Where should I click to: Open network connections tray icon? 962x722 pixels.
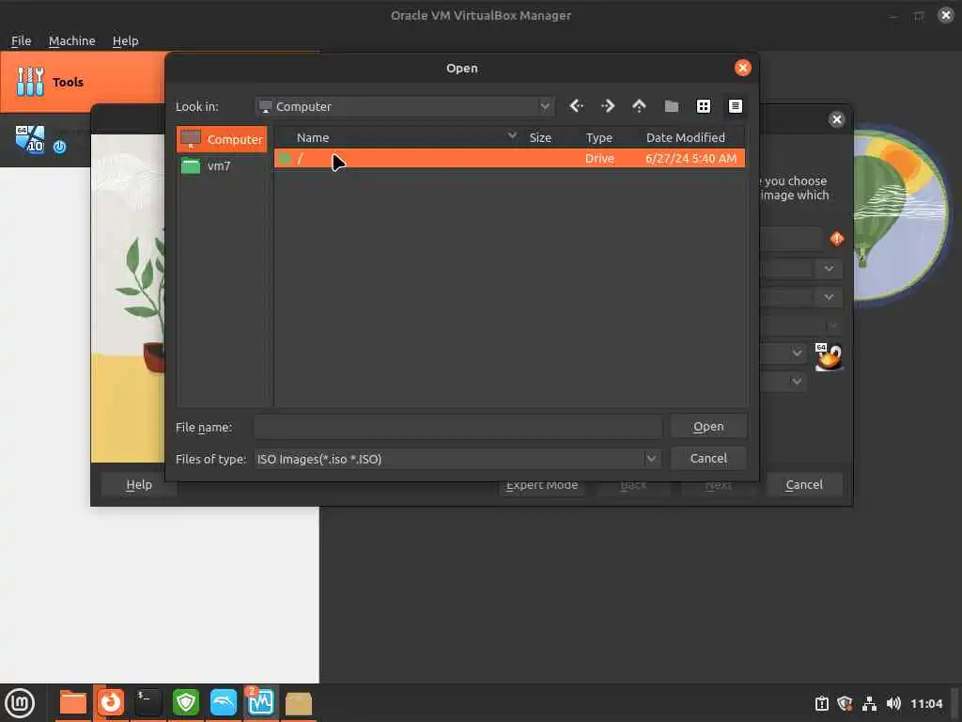[x=869, y=703]
